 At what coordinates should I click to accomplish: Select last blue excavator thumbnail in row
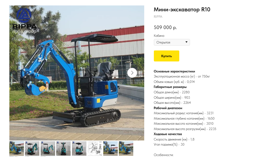click(x=126, y=148)
